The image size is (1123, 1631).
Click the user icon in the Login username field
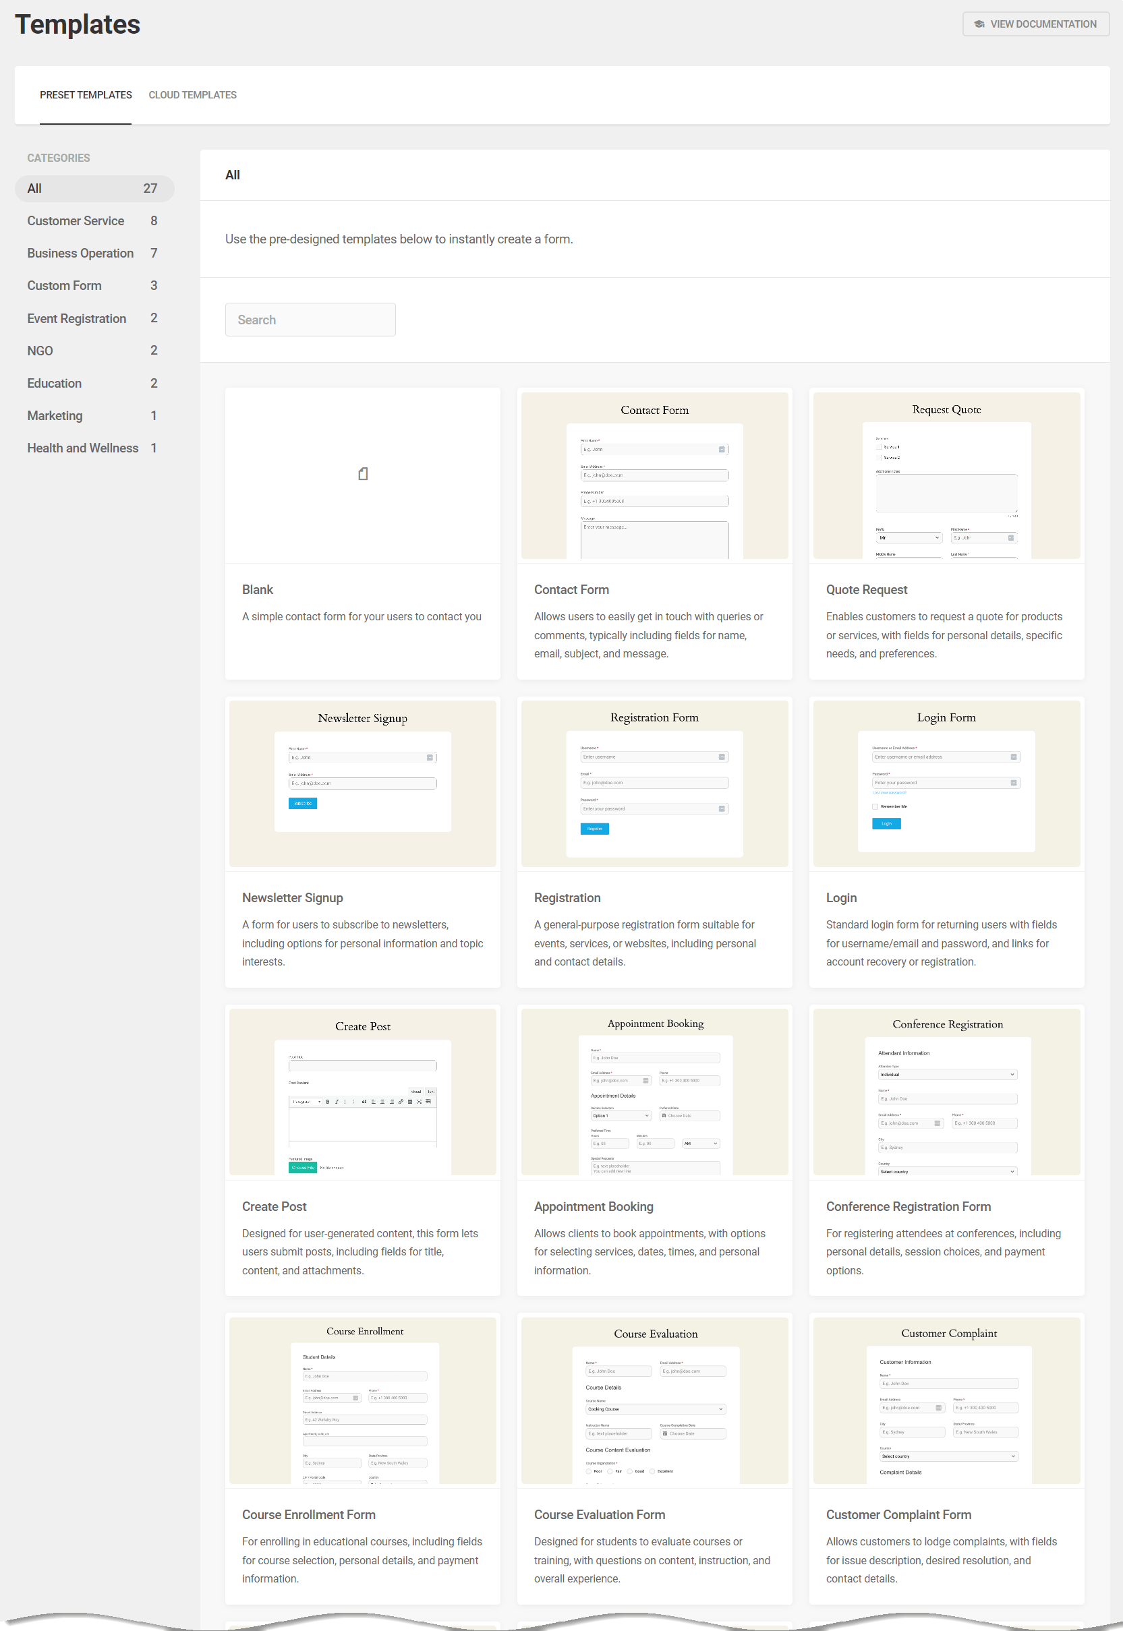[1013, 757]
